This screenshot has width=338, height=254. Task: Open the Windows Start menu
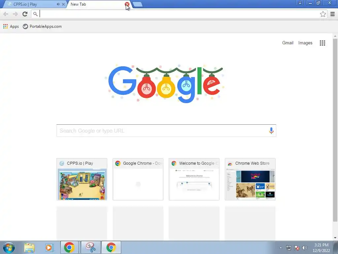9,247
